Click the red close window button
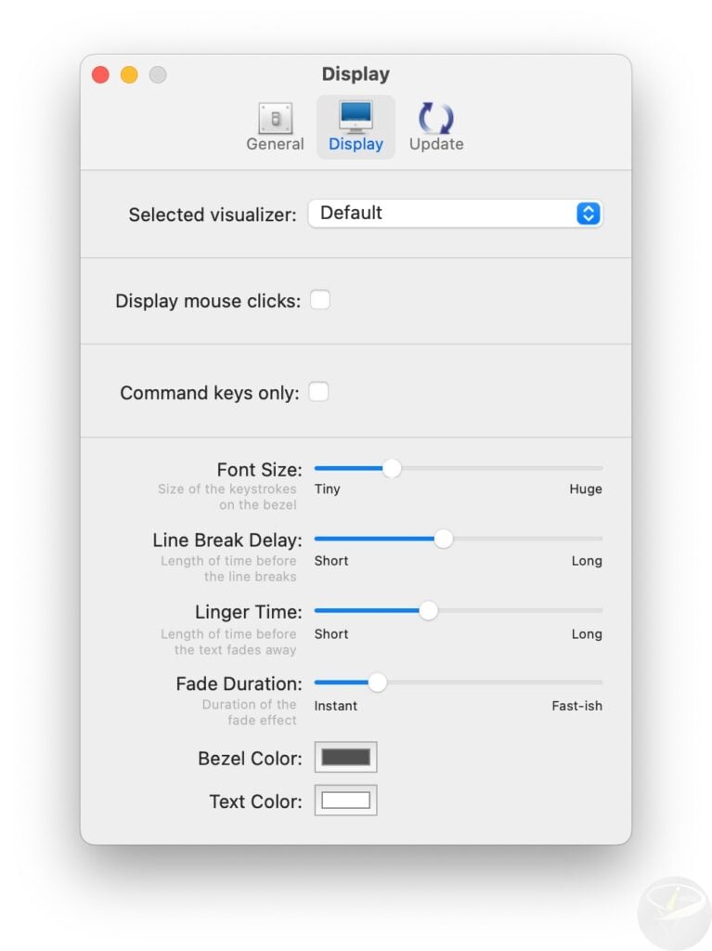 (x=100, y=75)
